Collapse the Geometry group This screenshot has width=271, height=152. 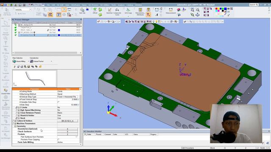click(15, 126)
